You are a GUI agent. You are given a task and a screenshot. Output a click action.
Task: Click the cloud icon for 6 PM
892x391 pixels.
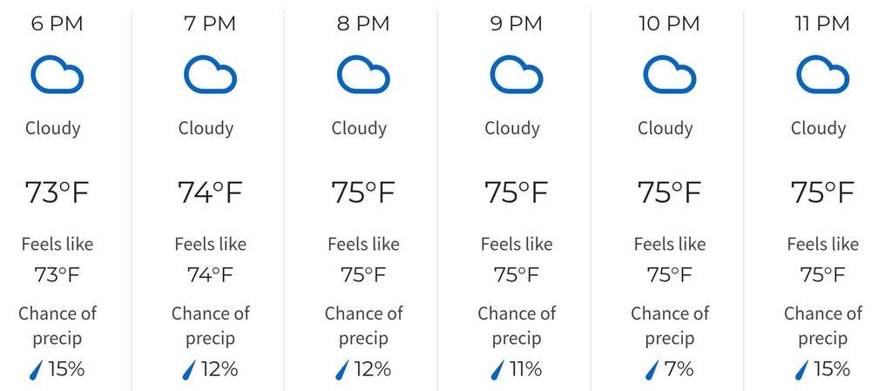(x=57, y=74)
